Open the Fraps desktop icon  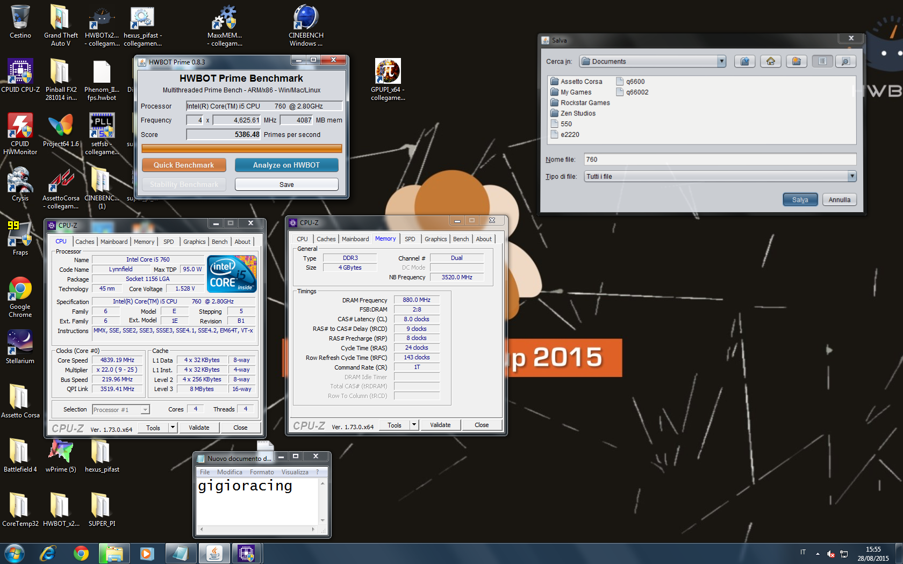point(20,238)
